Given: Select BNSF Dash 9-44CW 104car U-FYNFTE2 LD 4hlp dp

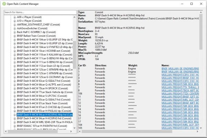Looking at the screenshot, I should point(45,47).
